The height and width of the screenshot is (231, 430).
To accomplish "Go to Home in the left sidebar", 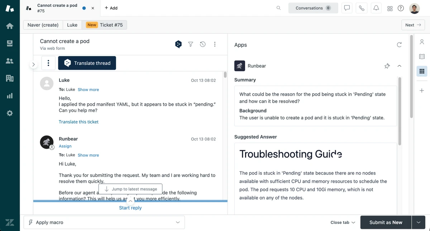I will point(10,26).
